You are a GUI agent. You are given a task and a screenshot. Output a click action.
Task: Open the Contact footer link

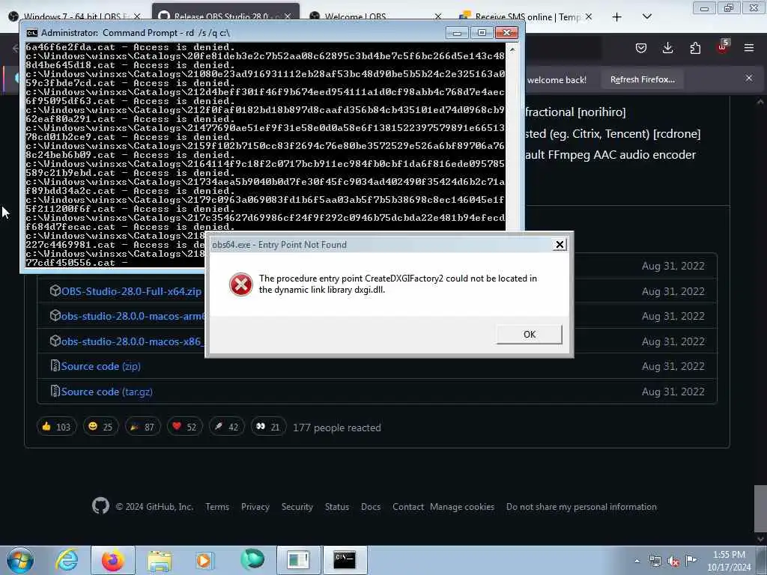pos(408,507)
